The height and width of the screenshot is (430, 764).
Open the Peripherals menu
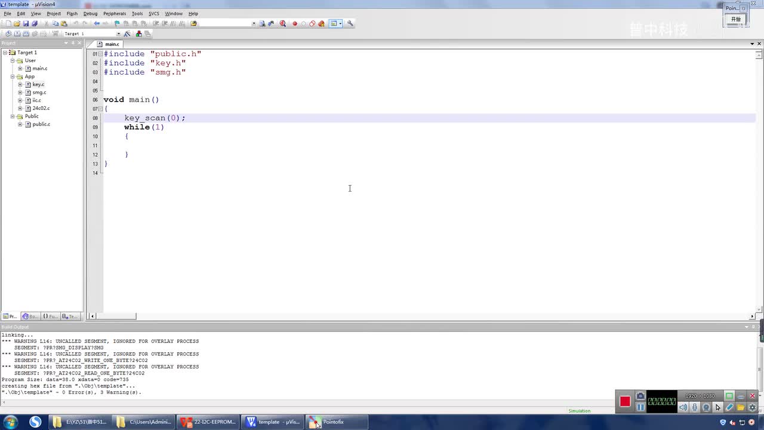click(115, 14)
